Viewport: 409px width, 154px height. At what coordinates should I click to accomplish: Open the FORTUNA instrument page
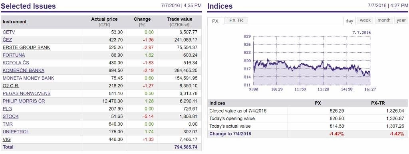(14, 55)
